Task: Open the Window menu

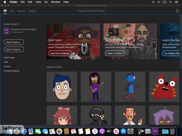Action: (x=56, y=2)
